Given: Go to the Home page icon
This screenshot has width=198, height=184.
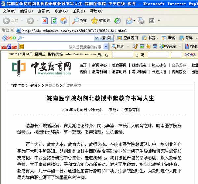Looking at the screenshot, I should (x=64, y=20).
